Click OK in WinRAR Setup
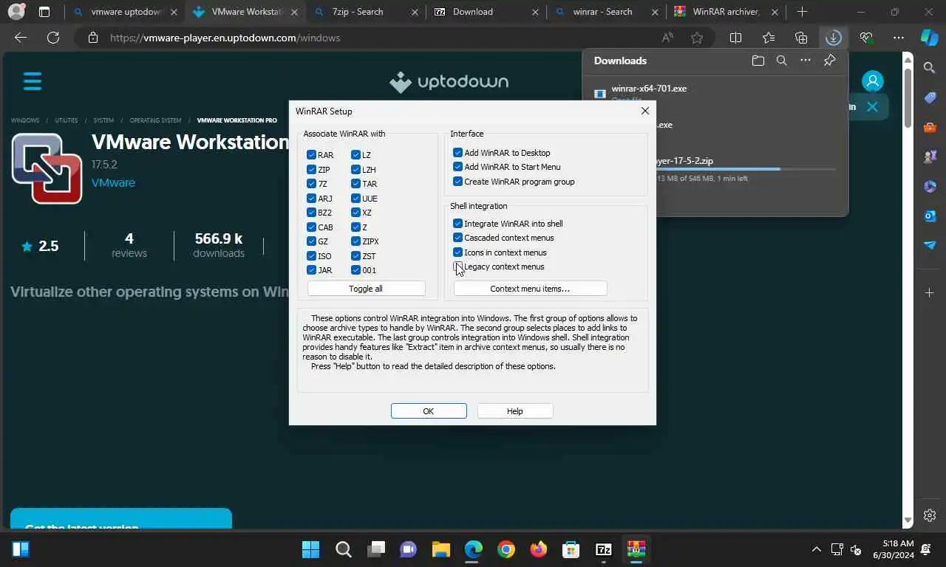 [x=429, y=411]
